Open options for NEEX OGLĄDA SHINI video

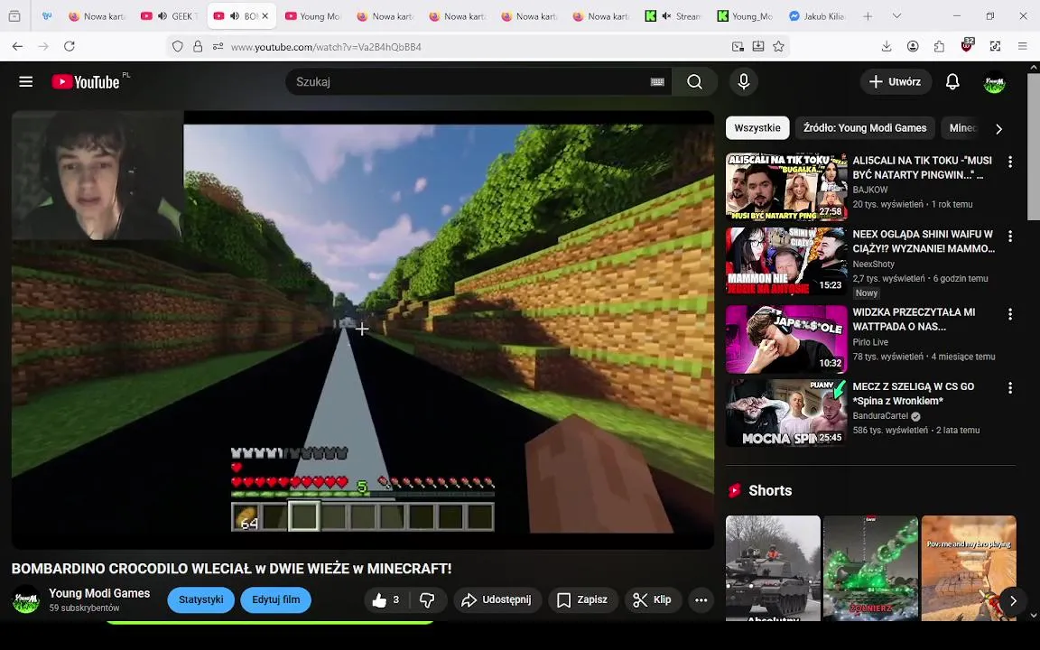pyautogui.click(x=1010, y=236)
